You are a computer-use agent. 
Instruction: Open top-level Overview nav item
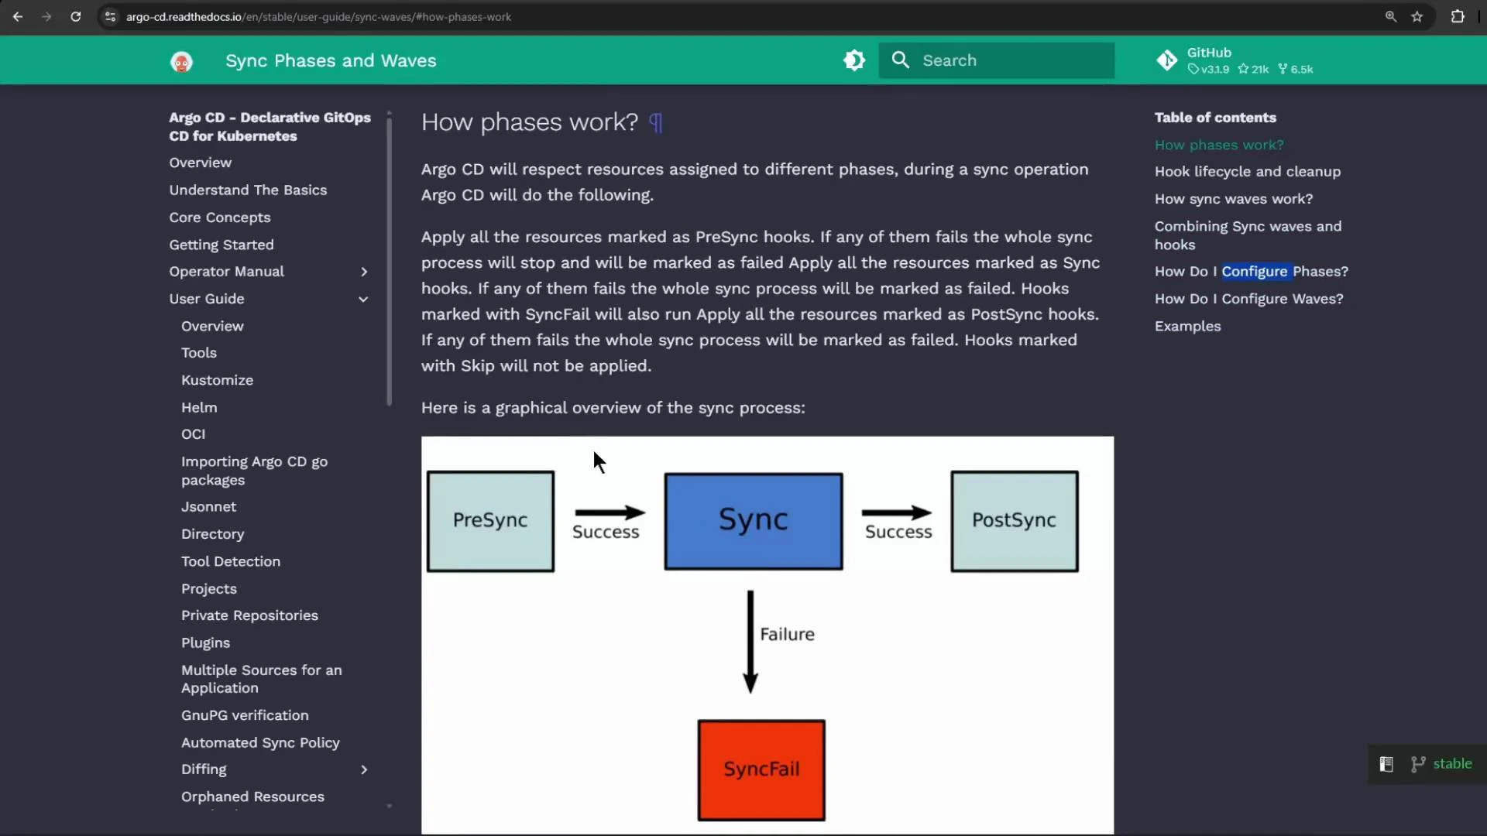click(x=200, y=163)
